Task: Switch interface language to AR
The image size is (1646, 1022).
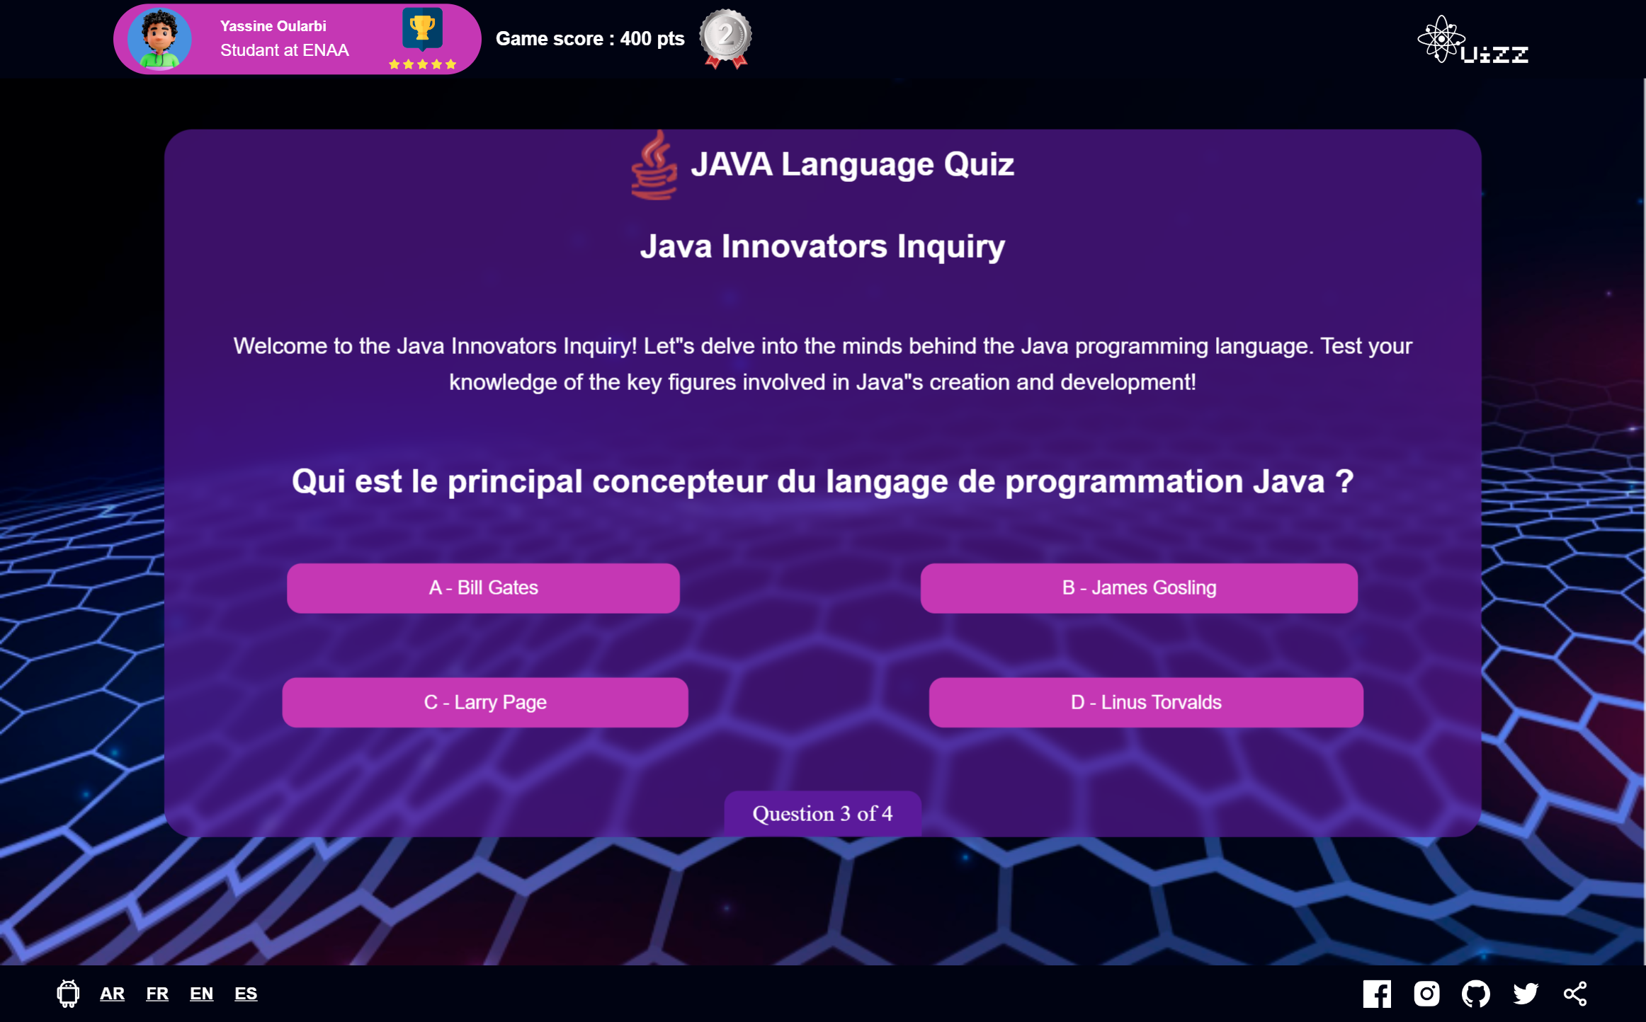Action: (110, 994)
